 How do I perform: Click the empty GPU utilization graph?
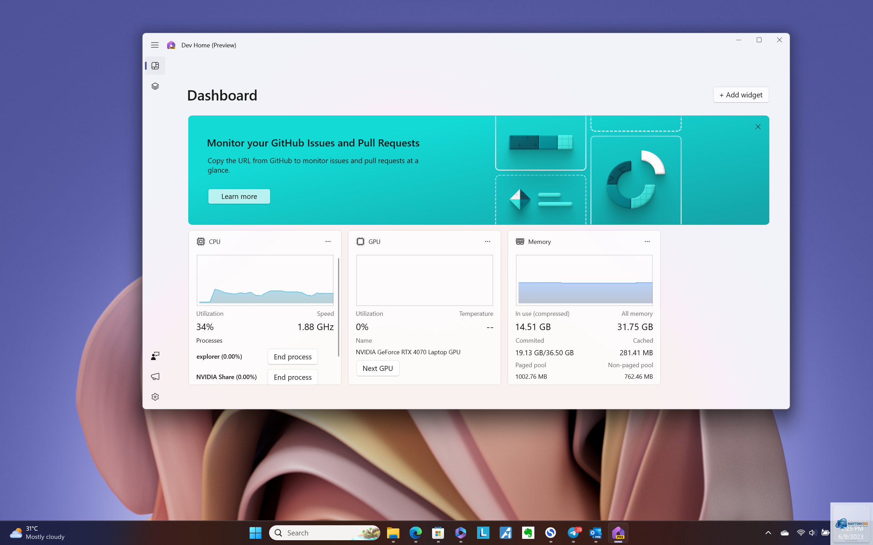tap(425, 280)
